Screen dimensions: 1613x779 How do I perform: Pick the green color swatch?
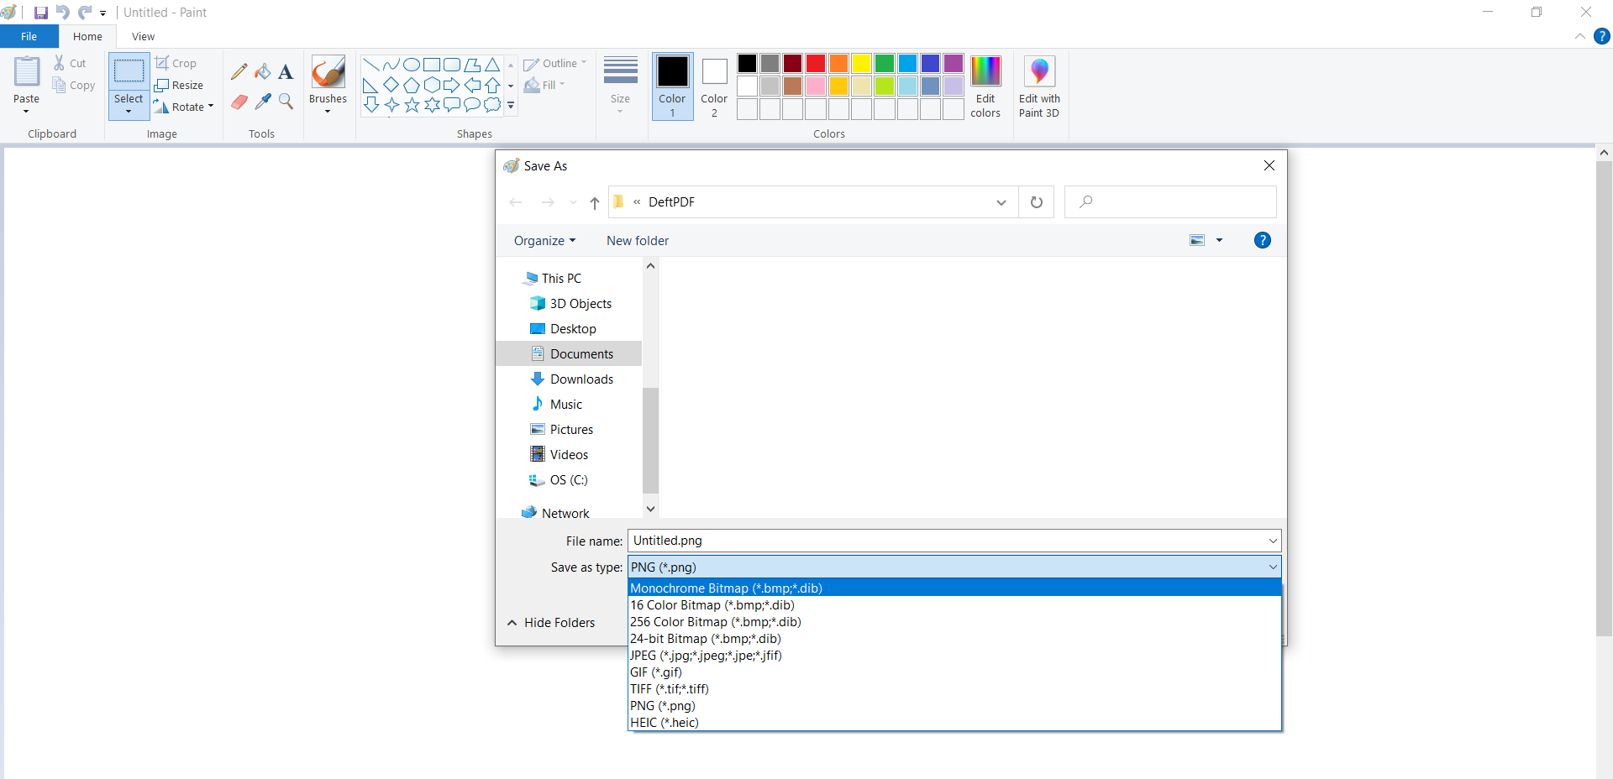(884, 64)
